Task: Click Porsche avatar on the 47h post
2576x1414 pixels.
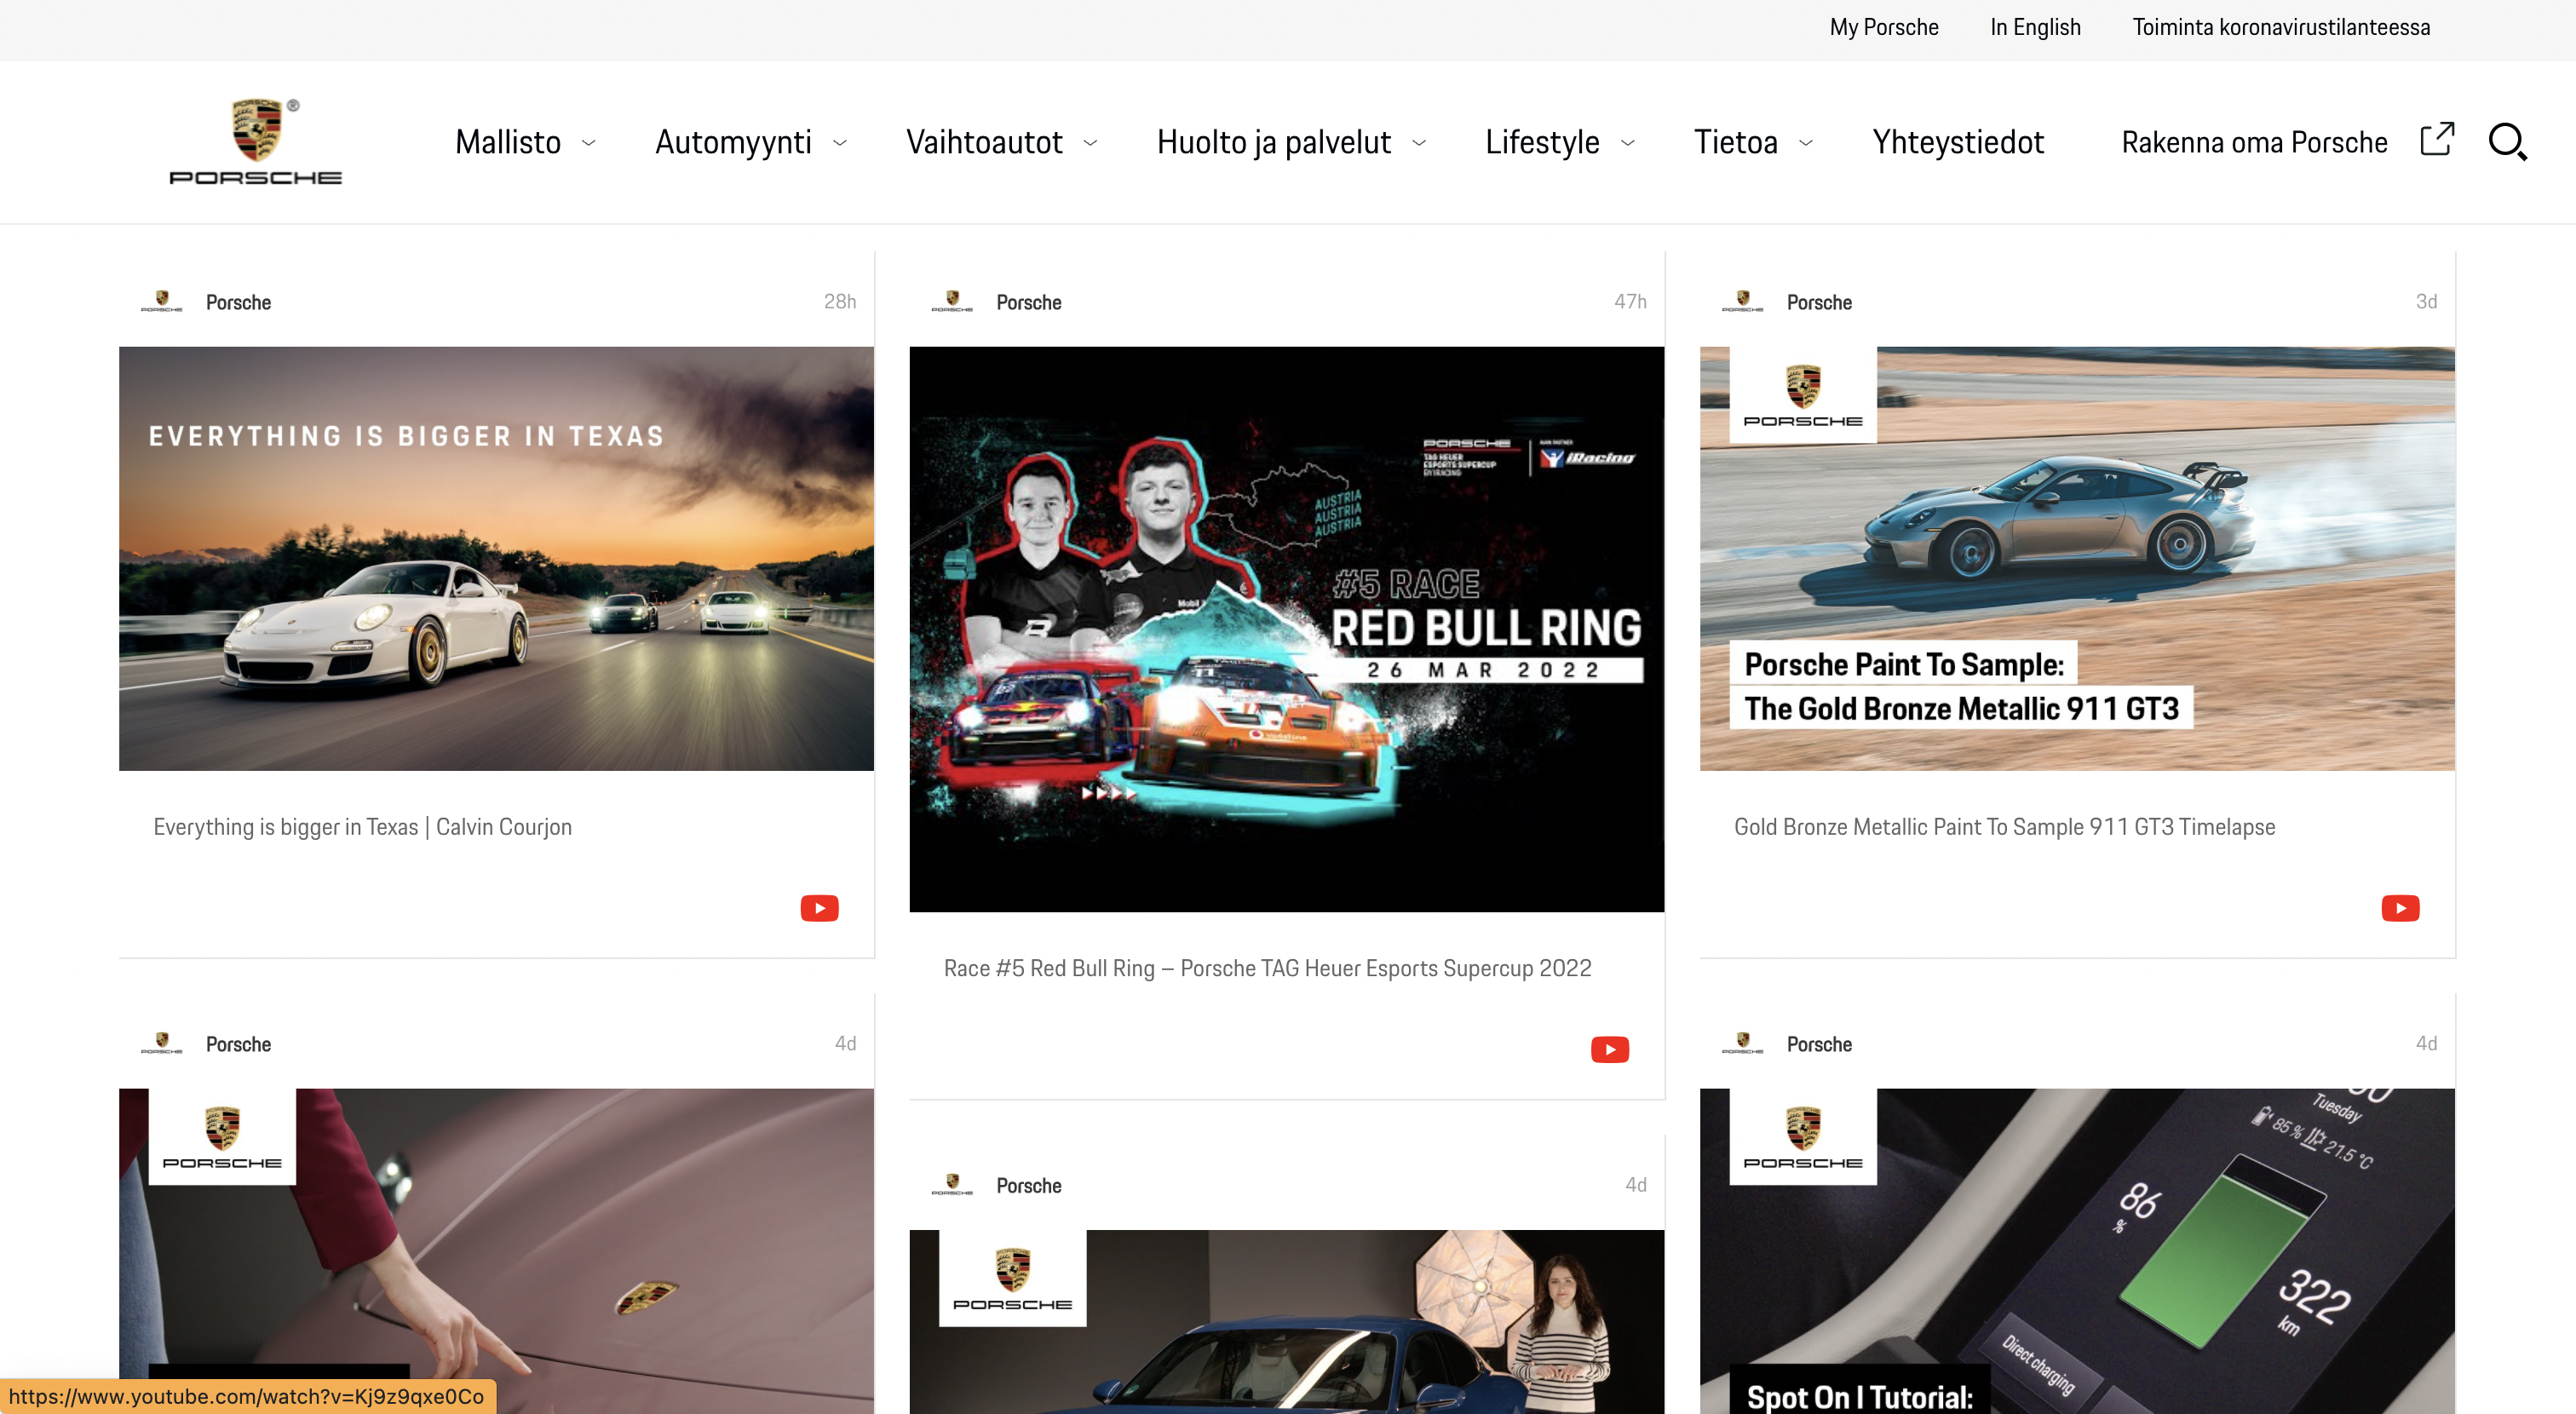Action: [952, 301]
